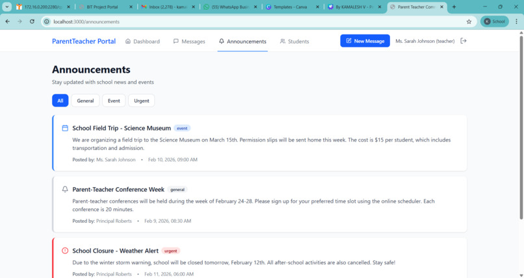The image size is (524, 278).
Task: Click the browser back arrow
Action: (7, 21)
